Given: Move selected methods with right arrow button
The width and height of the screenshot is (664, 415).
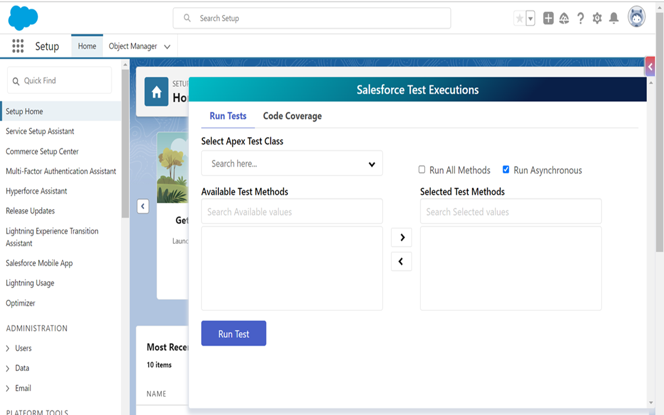Looking at the screenshot, I should (x=402, y=238).
